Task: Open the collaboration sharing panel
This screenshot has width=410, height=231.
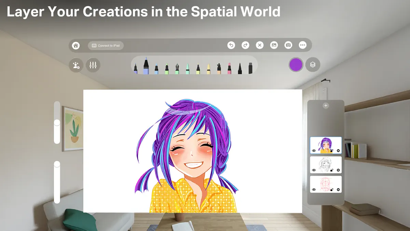Action: pyautogui.click(x=76, y=66)
